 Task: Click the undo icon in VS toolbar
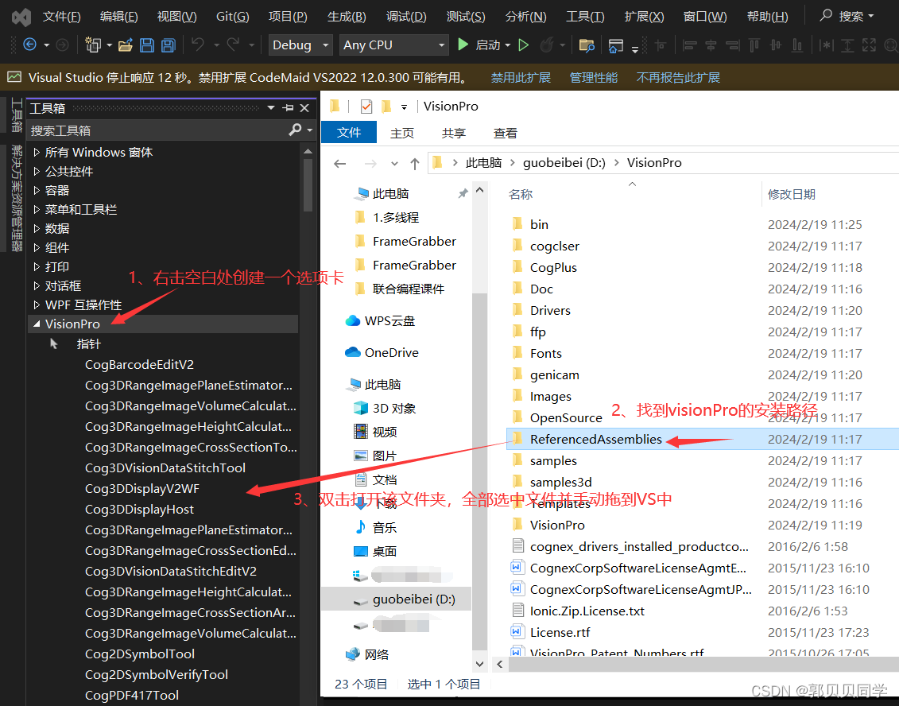pyautogui.click(x=198, y=45)
